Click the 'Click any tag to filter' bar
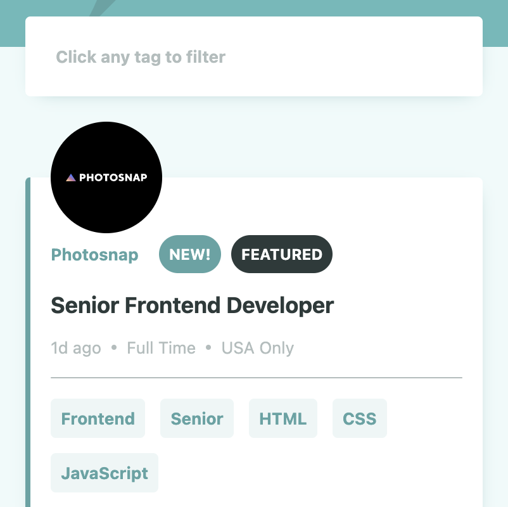508x507 pixels. pos(253,57)
